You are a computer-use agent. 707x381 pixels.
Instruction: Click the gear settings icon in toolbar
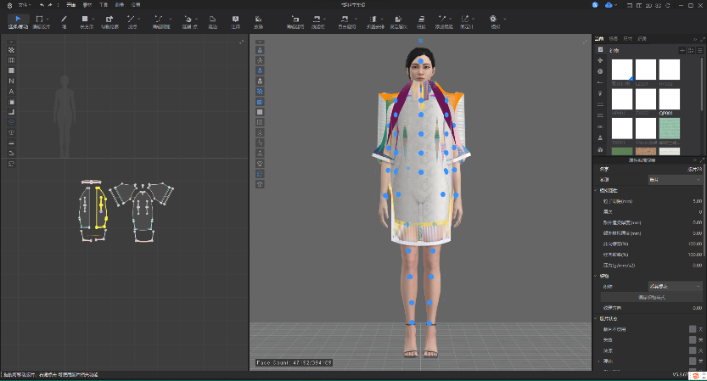point(493,18)
